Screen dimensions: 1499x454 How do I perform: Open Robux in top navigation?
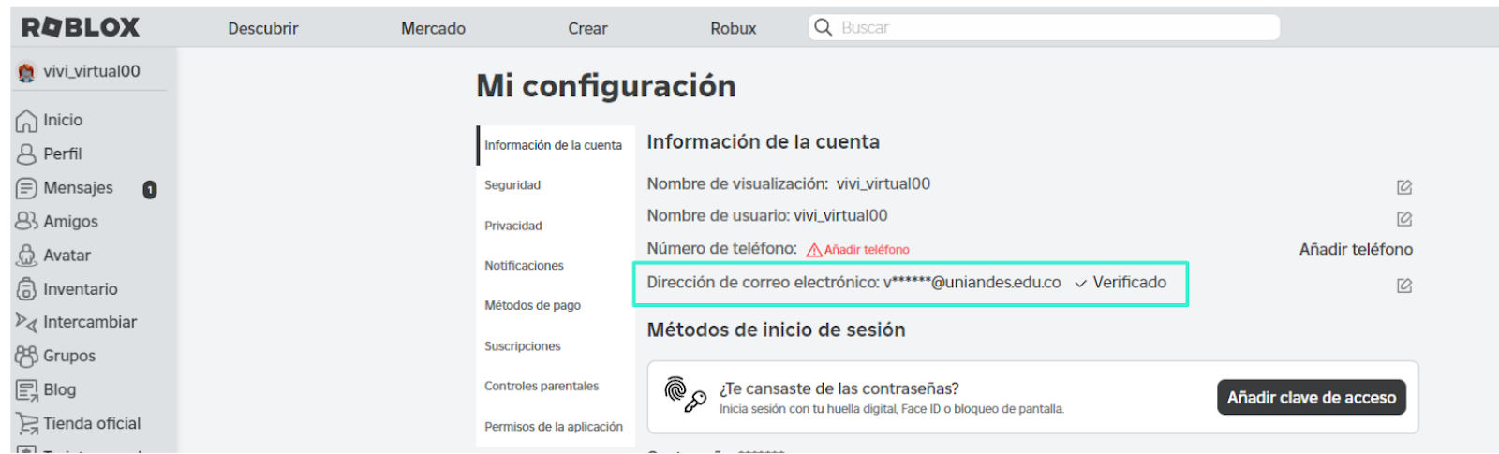(x=734, y=29)
